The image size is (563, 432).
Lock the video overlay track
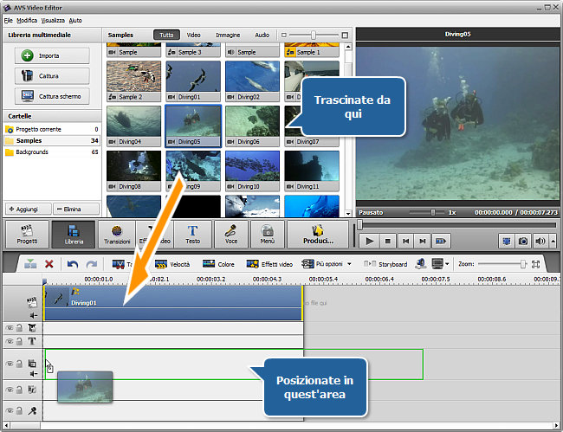pyautogui.click(x=19, y=364)
